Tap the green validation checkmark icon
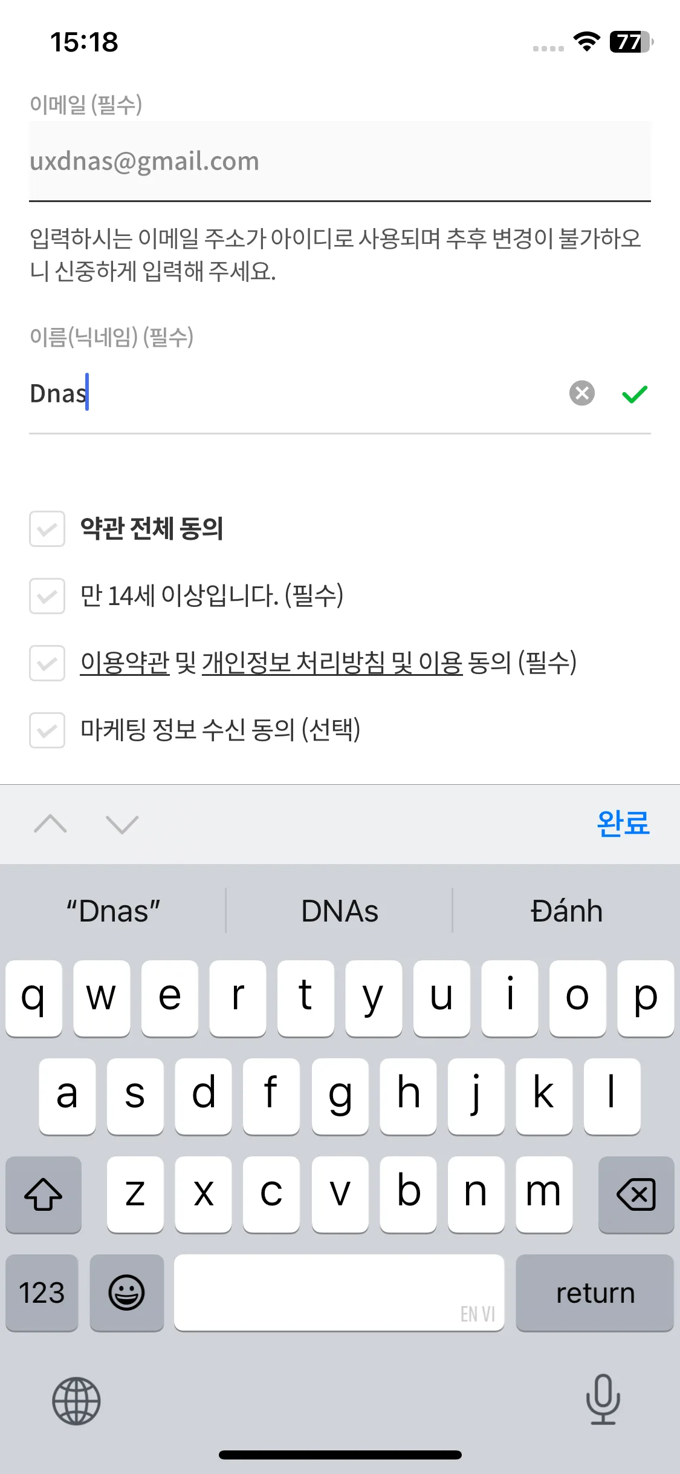 [x=635, y=395]
